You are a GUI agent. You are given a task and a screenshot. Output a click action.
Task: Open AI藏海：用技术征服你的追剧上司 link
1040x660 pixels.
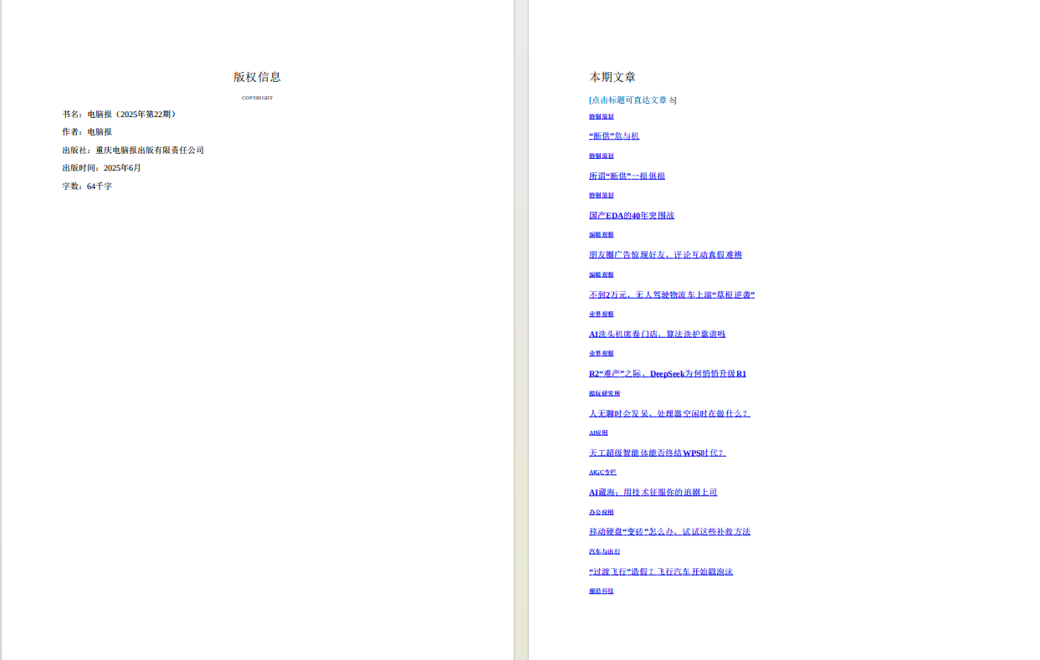pyautogui.click(x=653, y=492)
